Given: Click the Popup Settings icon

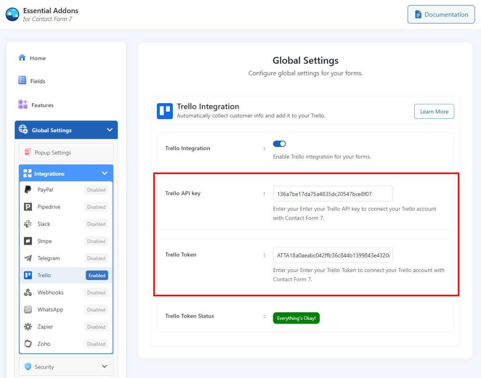Looking at the screenshot, I should tap(28, 152).
